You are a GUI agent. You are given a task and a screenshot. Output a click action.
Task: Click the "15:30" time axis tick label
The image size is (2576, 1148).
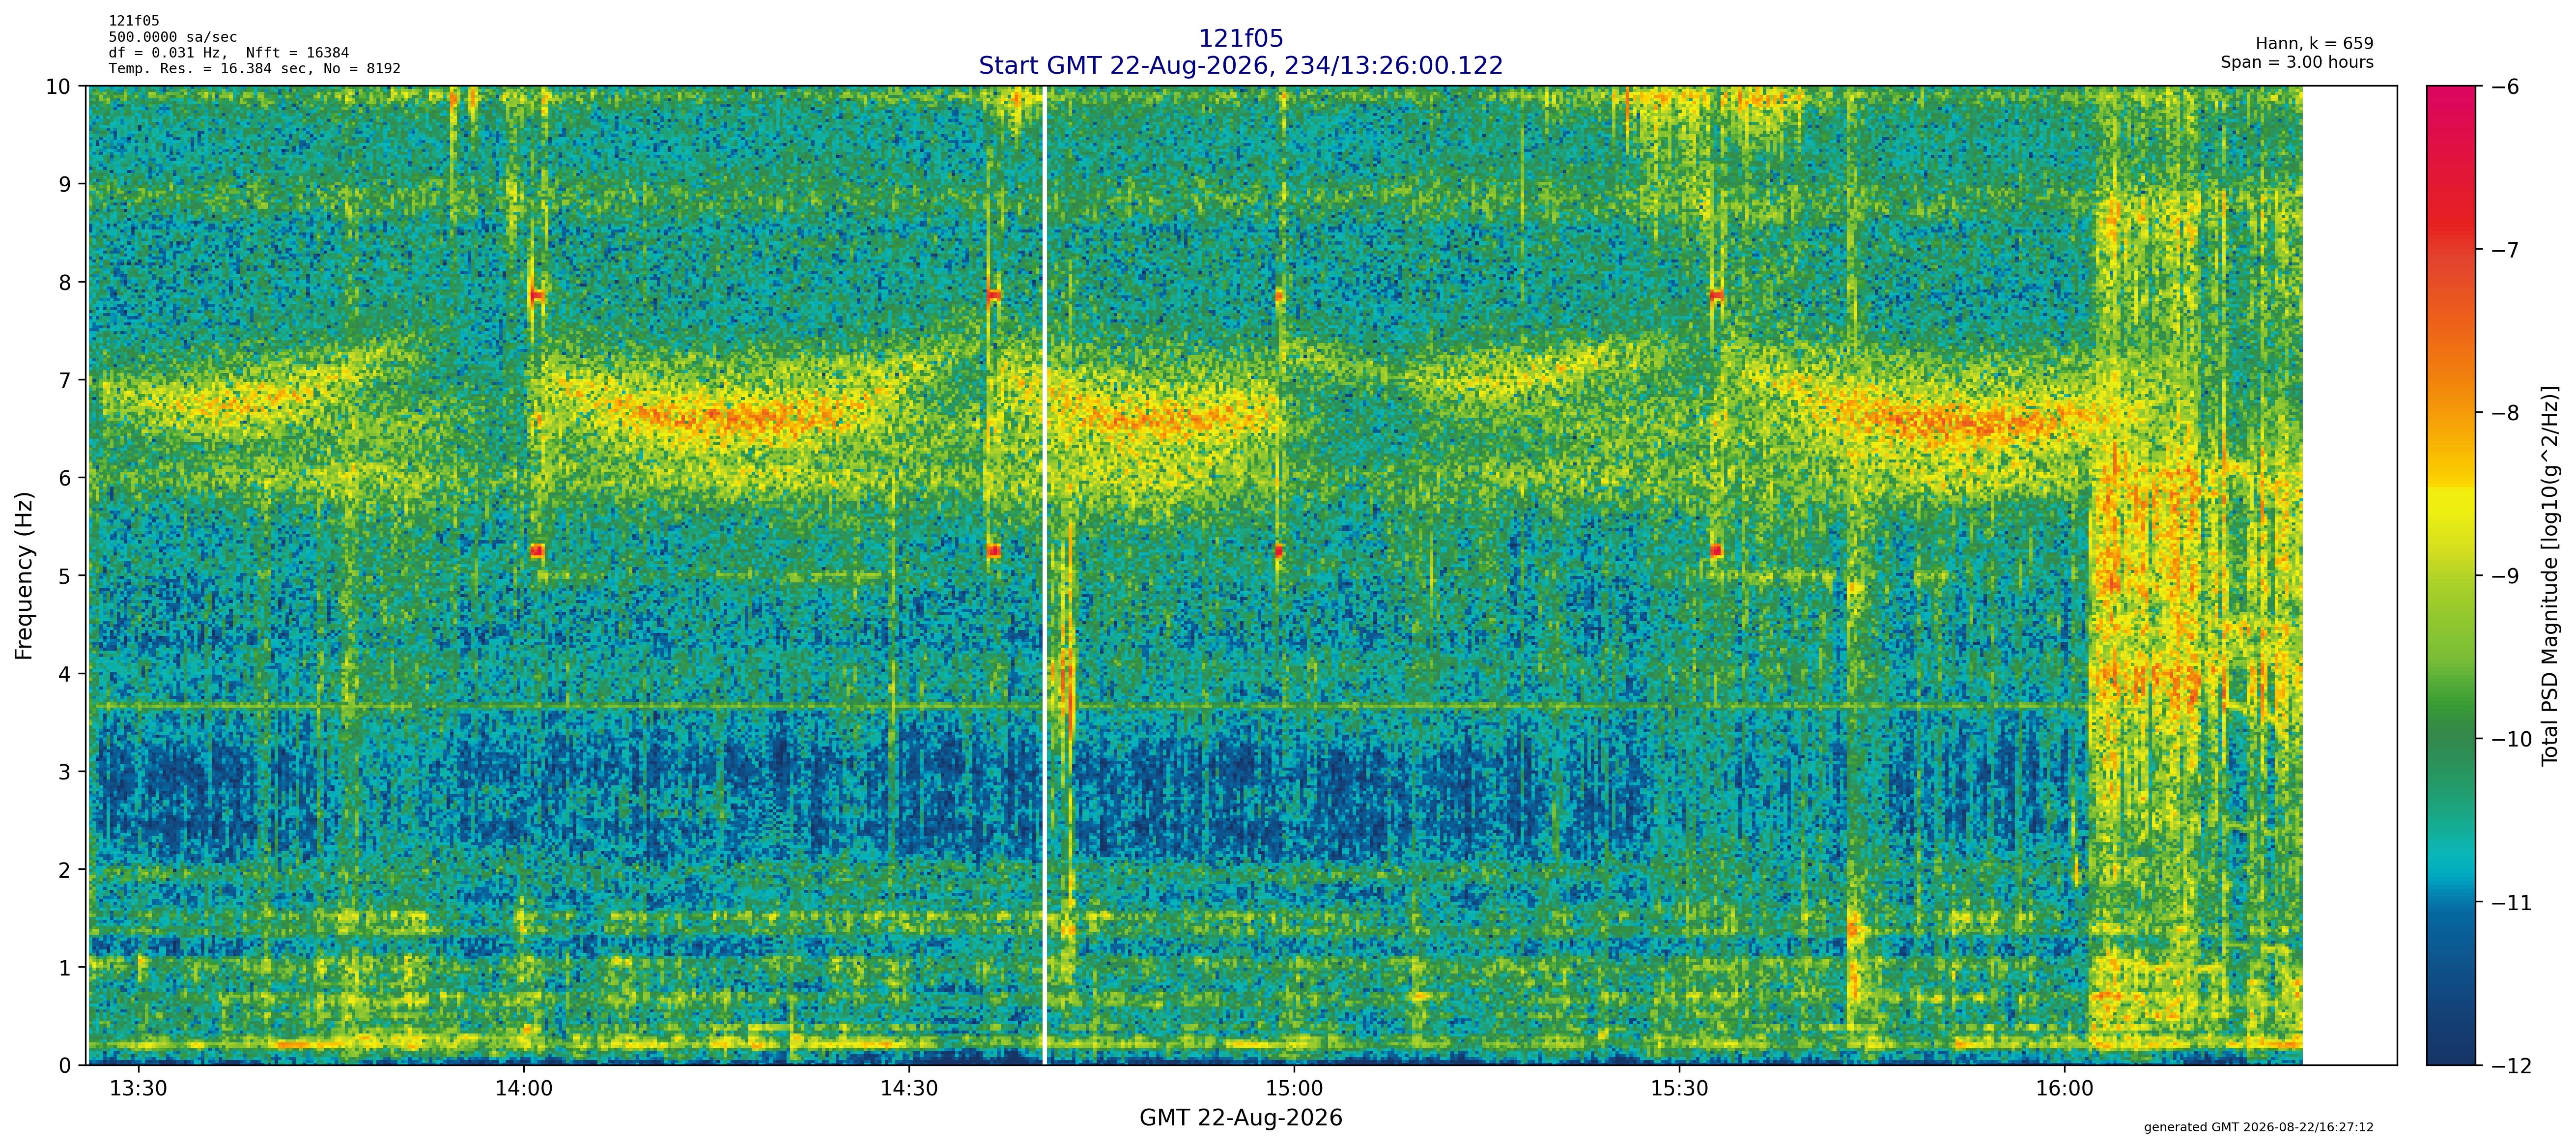(1679, 1088)
